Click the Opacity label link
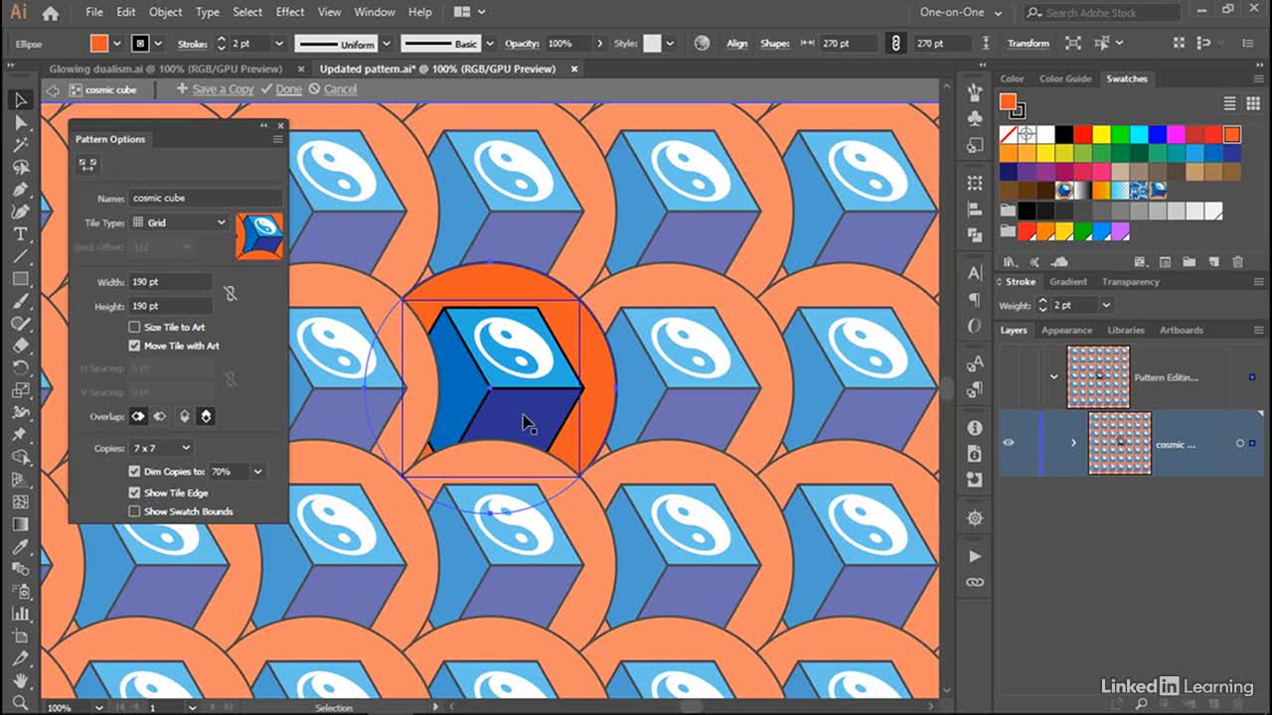1272x715 pixels. (522, 44)
